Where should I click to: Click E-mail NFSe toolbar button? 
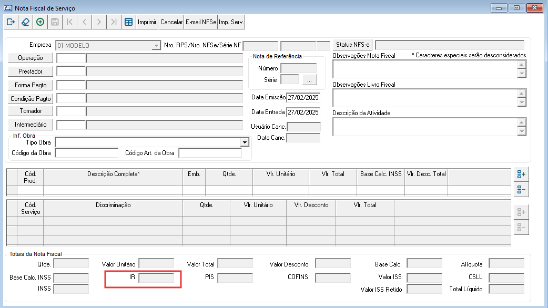pos(201,22)
